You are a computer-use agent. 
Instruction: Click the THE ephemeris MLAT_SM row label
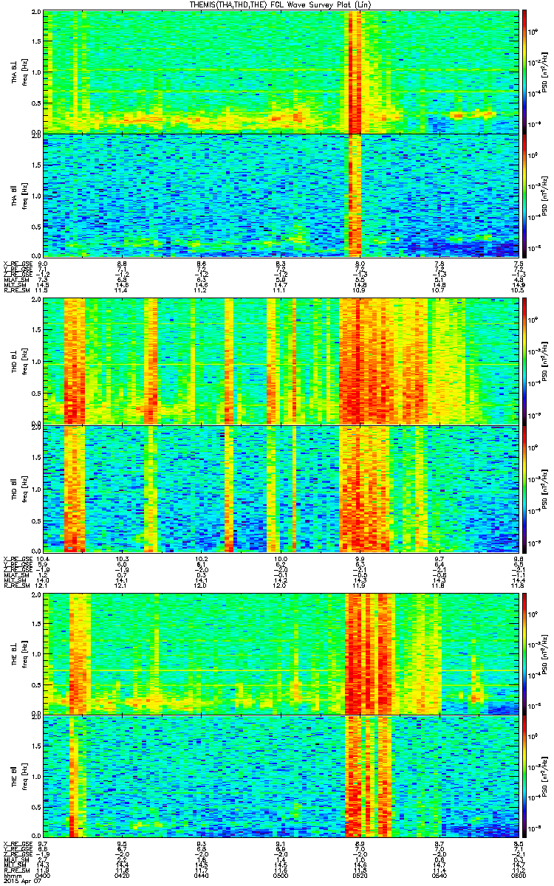point(16,860)
